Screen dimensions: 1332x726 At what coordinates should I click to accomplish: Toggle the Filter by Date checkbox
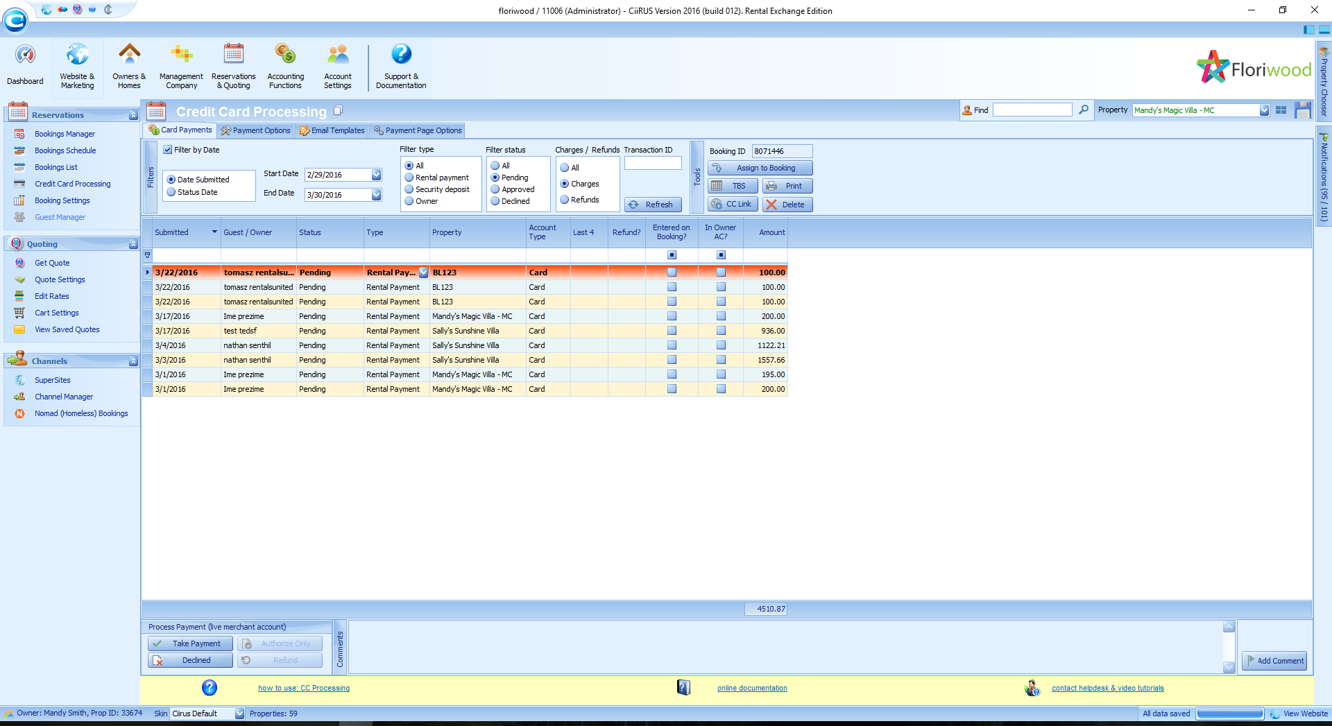(168, 150)
